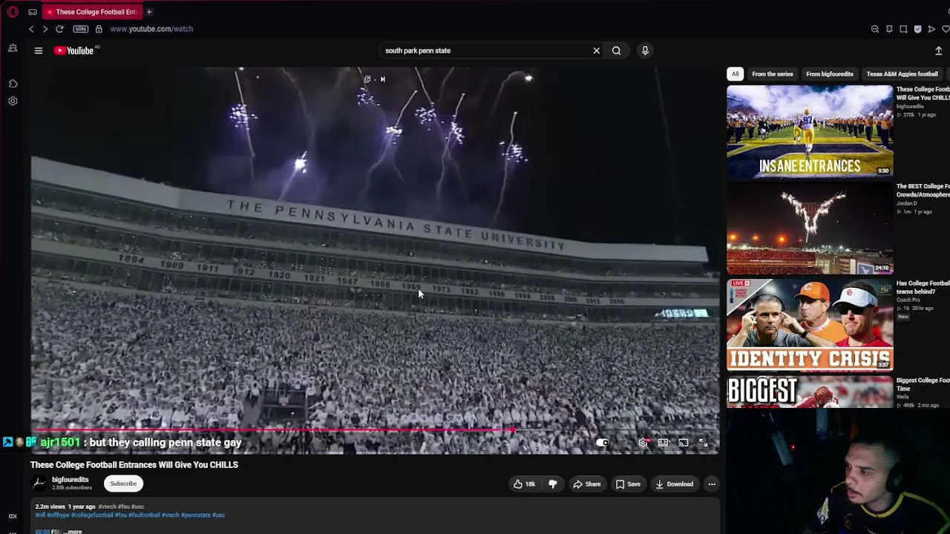Share the video
The image size is (950, 534).
coord(586,484)
